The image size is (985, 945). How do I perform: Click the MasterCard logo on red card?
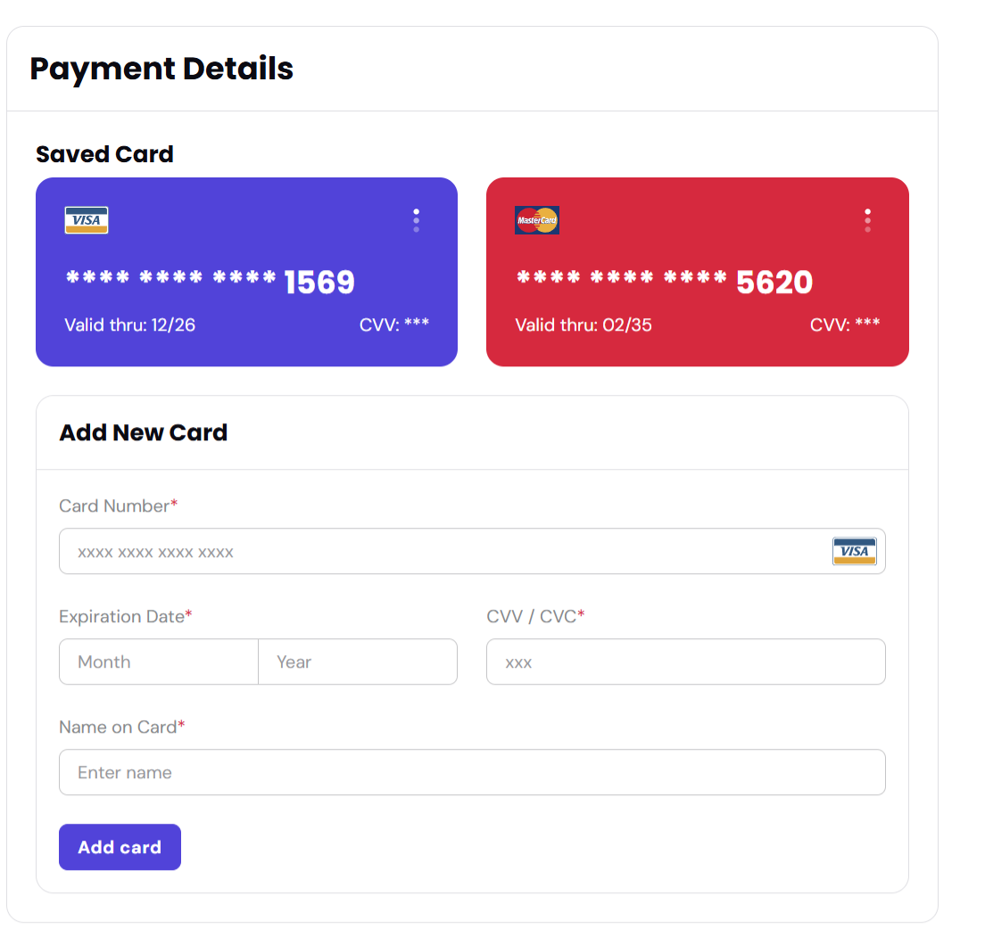tap(537, 220)
